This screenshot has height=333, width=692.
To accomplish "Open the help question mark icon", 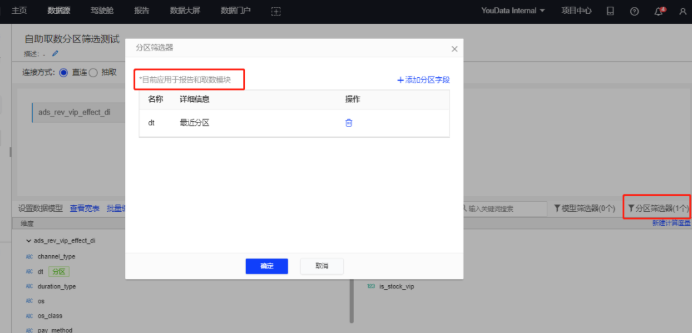I will pyautogui.click(x=634, y=11).
